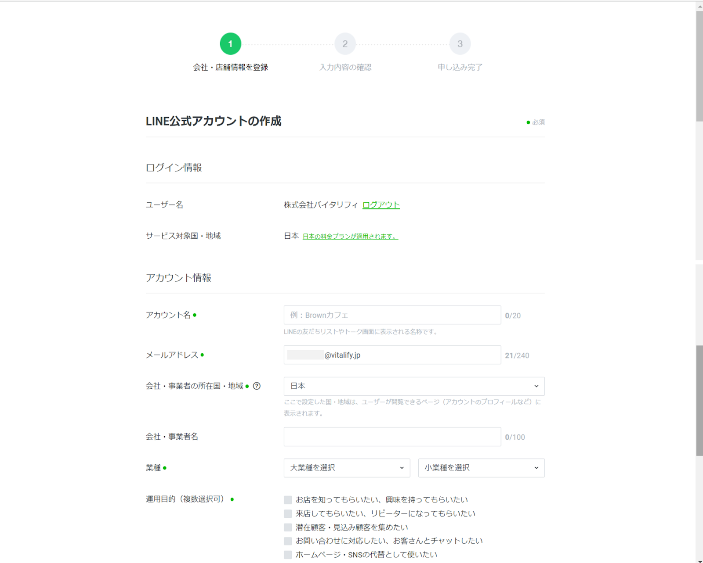
Task: Click the メールアドレス input field
Action: point(392,355)
